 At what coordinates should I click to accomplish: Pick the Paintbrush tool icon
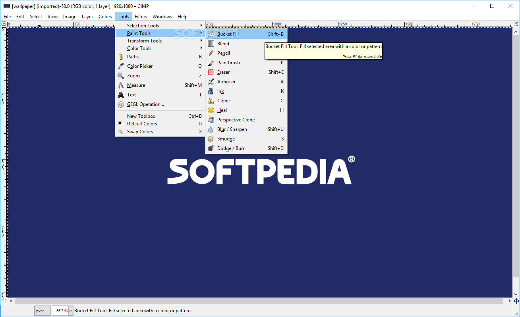point(211,63)
